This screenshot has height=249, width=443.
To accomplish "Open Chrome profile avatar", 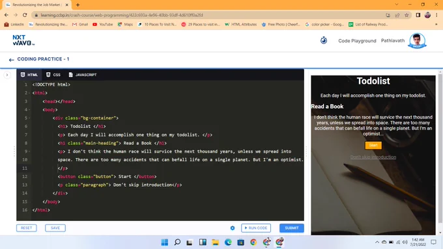I will coord(427,15).
